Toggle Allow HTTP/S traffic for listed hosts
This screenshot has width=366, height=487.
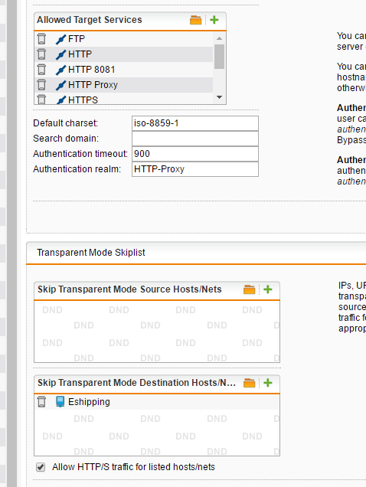[x=41, y=467]
